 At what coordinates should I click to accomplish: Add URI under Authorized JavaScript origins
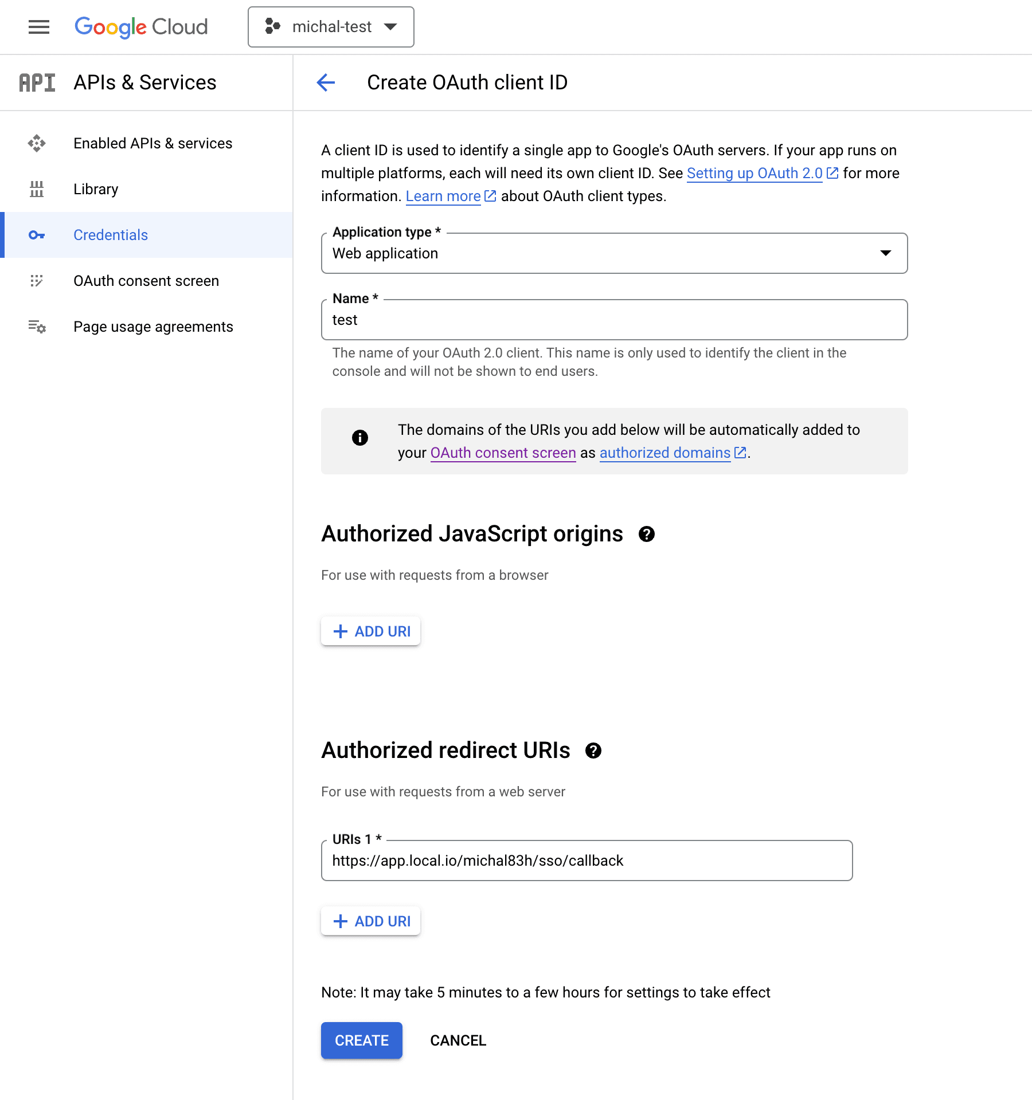pyautogui.click(x=371, y=631)
